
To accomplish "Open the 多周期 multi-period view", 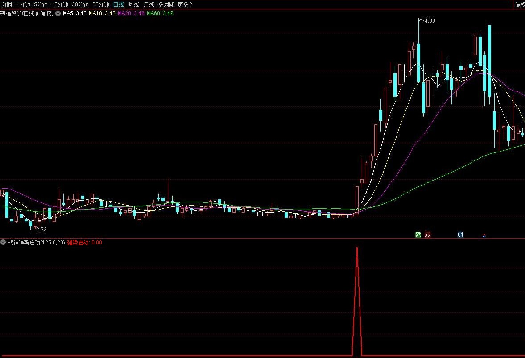I will point(166,5).
